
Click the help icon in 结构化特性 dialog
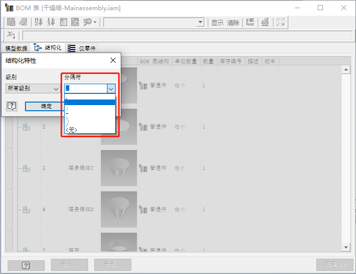[12, 106]
